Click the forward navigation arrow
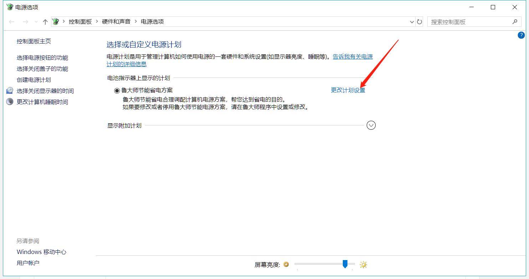This screenshot has height=279, width=529. pos(25,22)
